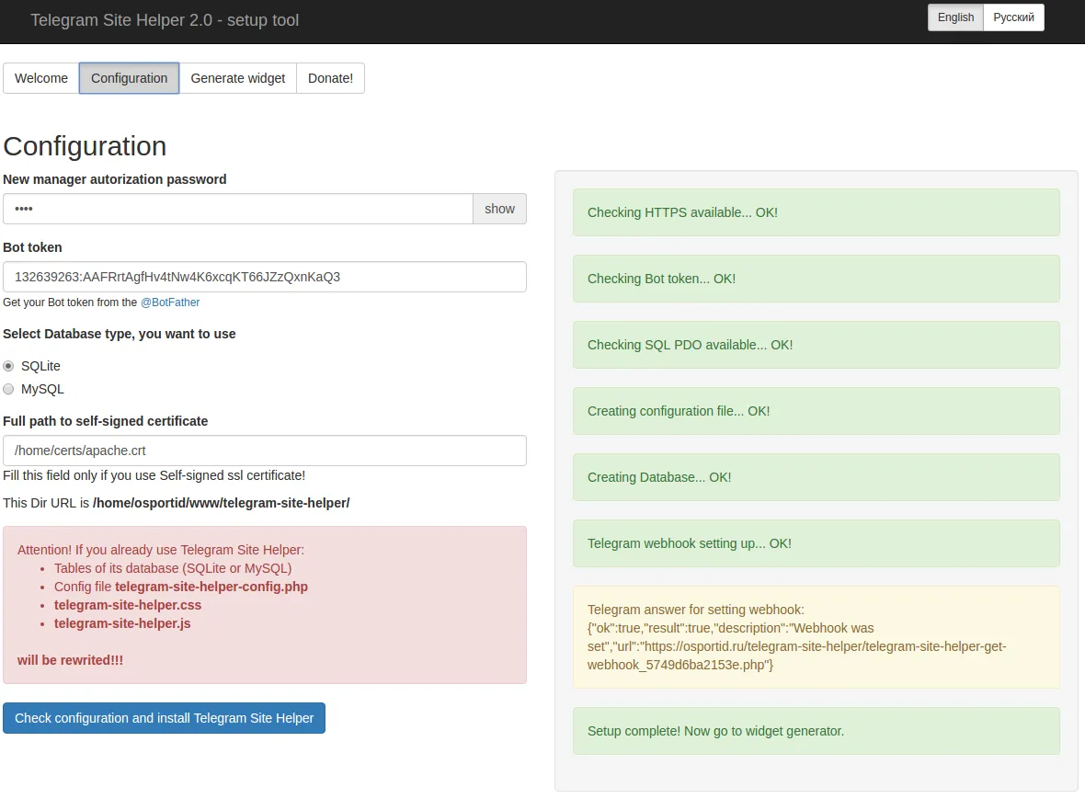1085x810 pixels.
Task: Reveal the password with the show button
Action: click(x=499, y=209)
